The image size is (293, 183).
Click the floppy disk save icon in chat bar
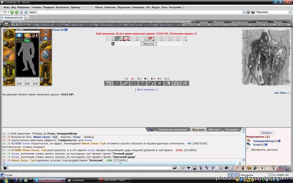(x=194, y=168)
